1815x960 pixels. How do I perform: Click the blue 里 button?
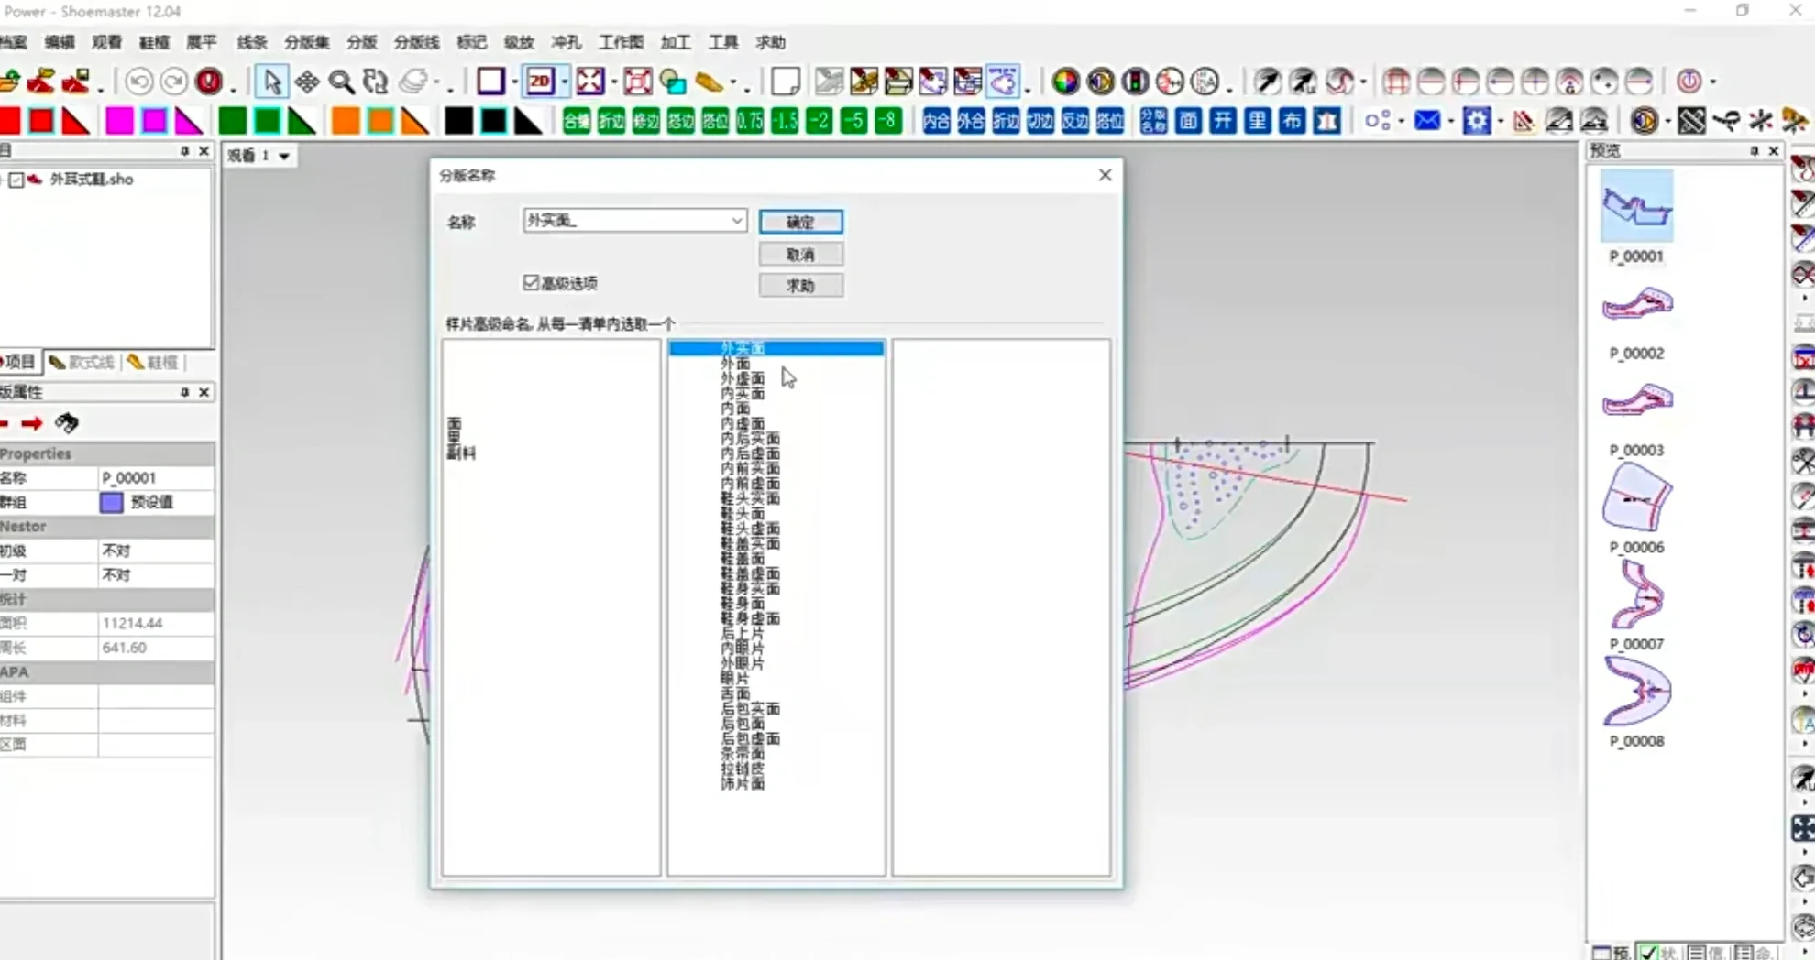tap(1258, 120)
